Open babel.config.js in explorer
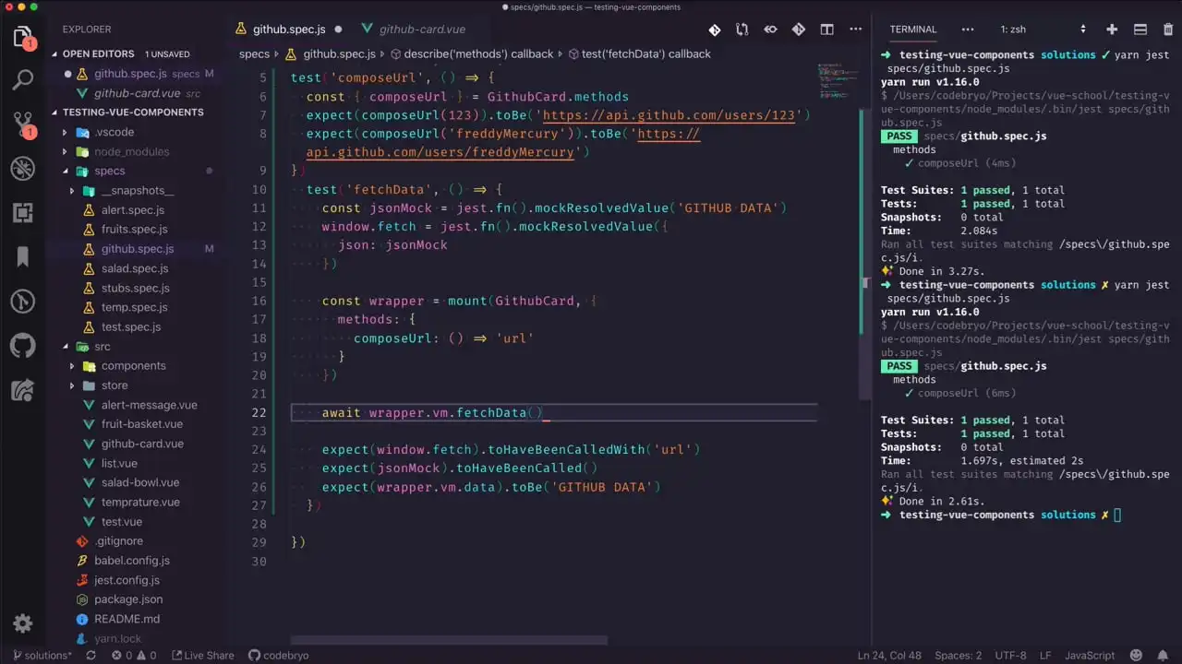 click(132, 561)
